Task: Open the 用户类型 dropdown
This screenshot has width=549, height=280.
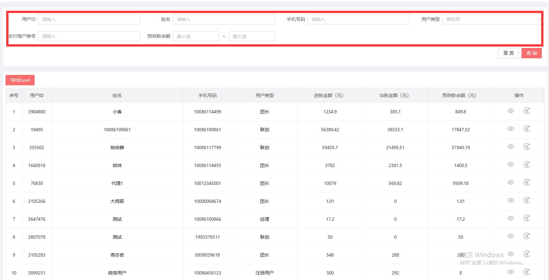Action: pyautogui.click(x=493, y=19)
